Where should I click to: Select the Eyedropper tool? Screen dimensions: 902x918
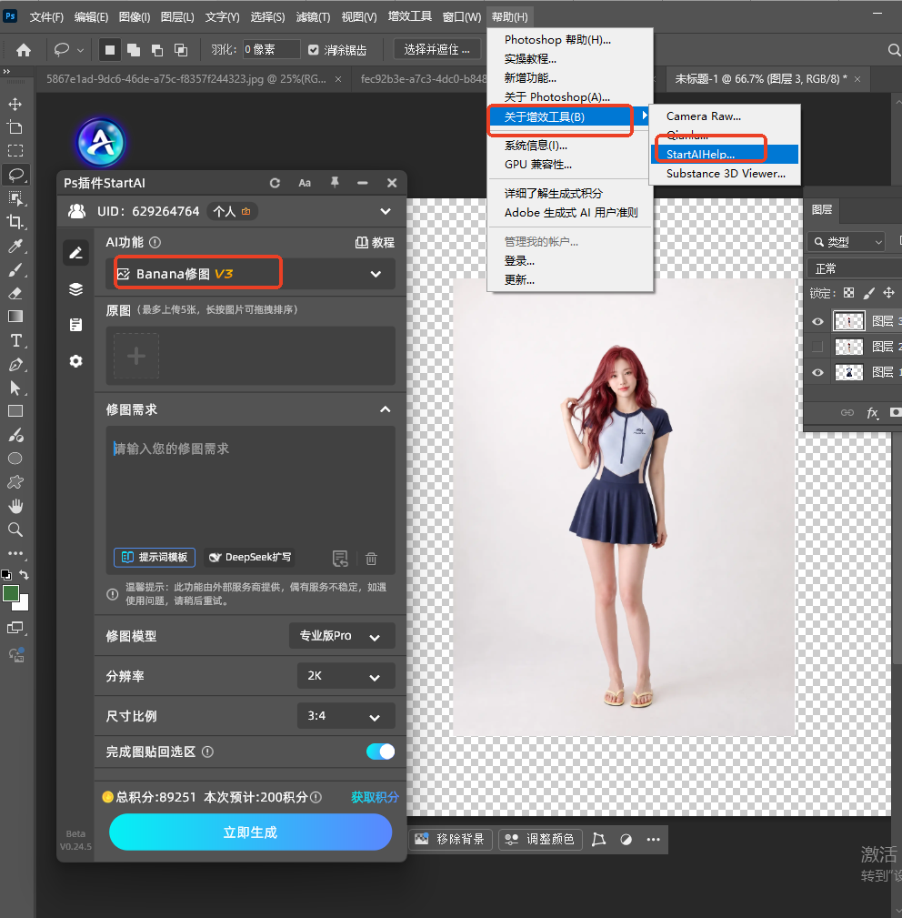click(15, 246)
